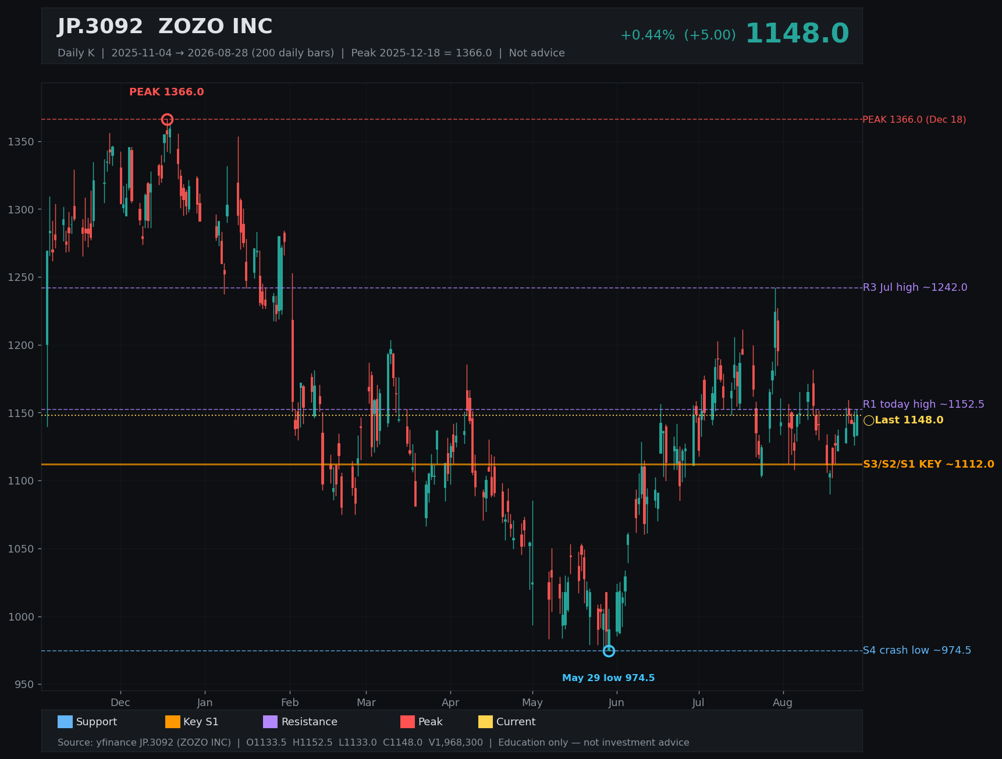
Task: Click the red PEAK 1366.0 annotation above the chart
Action: pos(166,92)
